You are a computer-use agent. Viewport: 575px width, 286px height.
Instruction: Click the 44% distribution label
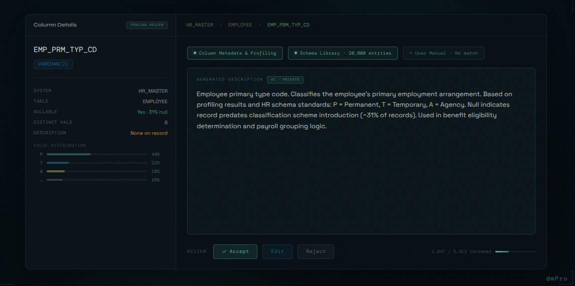(x=156, y=155)
